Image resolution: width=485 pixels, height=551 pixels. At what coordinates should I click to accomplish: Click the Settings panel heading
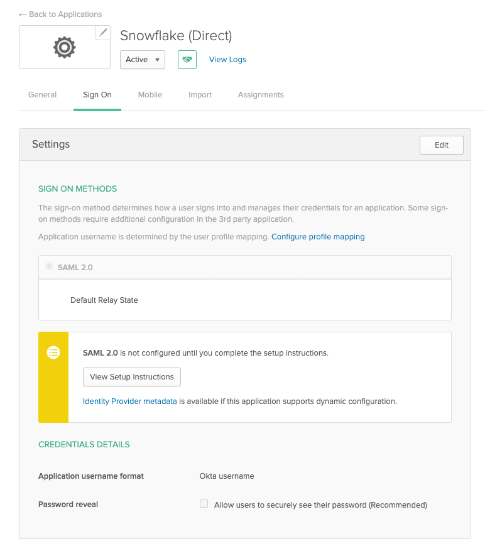[x=51, y=145]
